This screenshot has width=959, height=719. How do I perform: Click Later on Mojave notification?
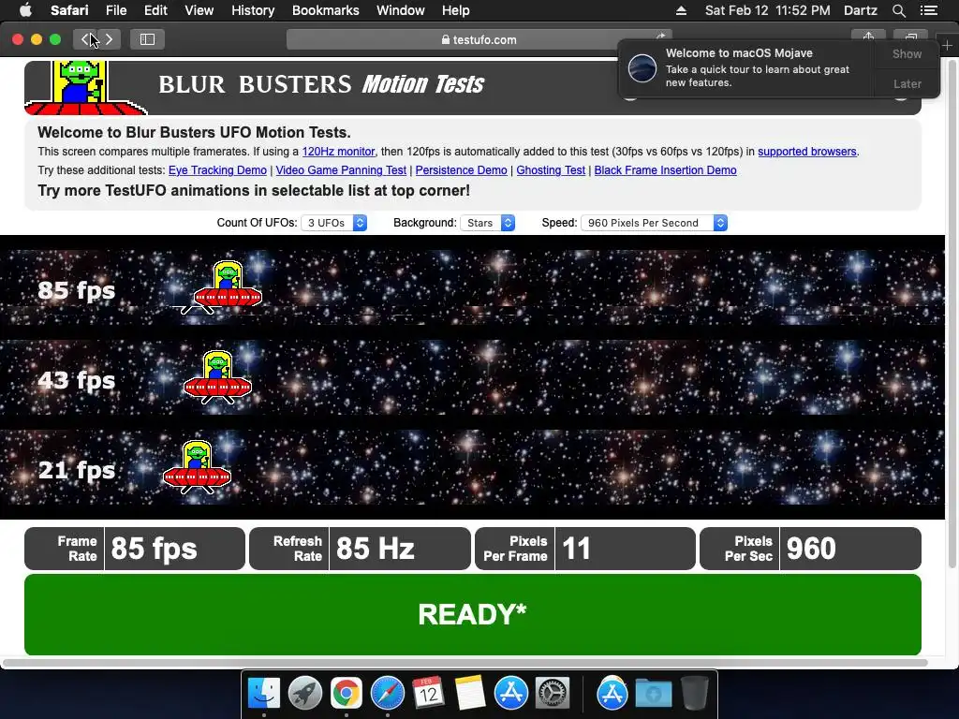907,83
